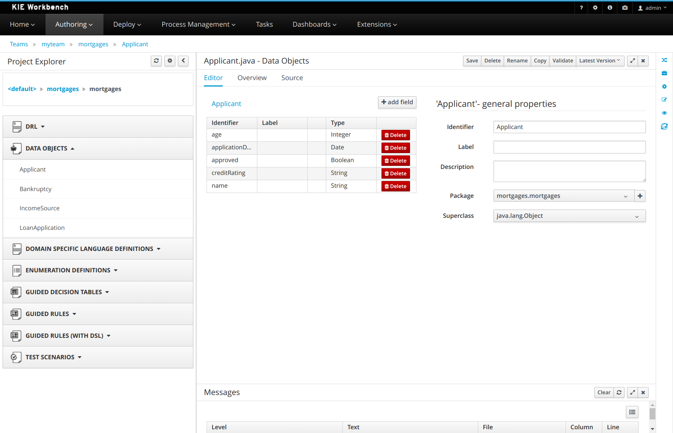
Task: Collapse the Project Explorer with arrow icon
Action: click(x=183, y=61)
